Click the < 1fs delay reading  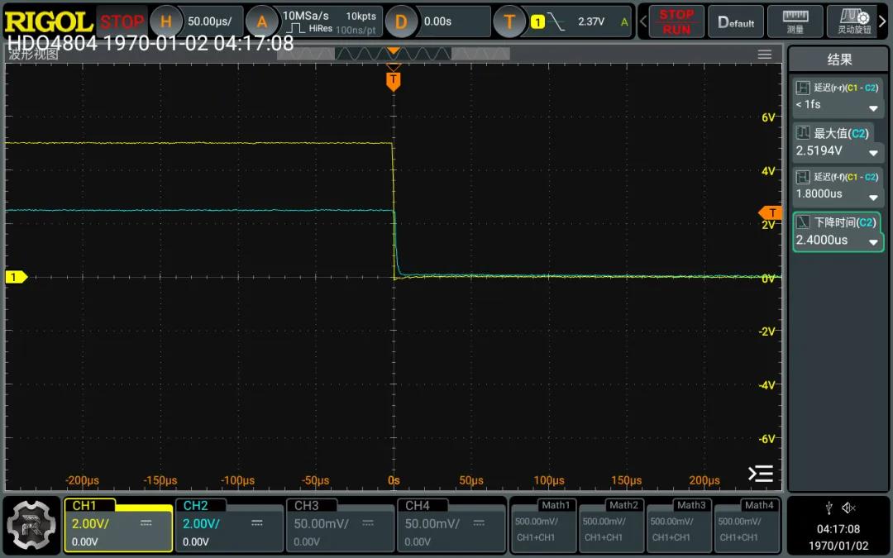[808, 104]
